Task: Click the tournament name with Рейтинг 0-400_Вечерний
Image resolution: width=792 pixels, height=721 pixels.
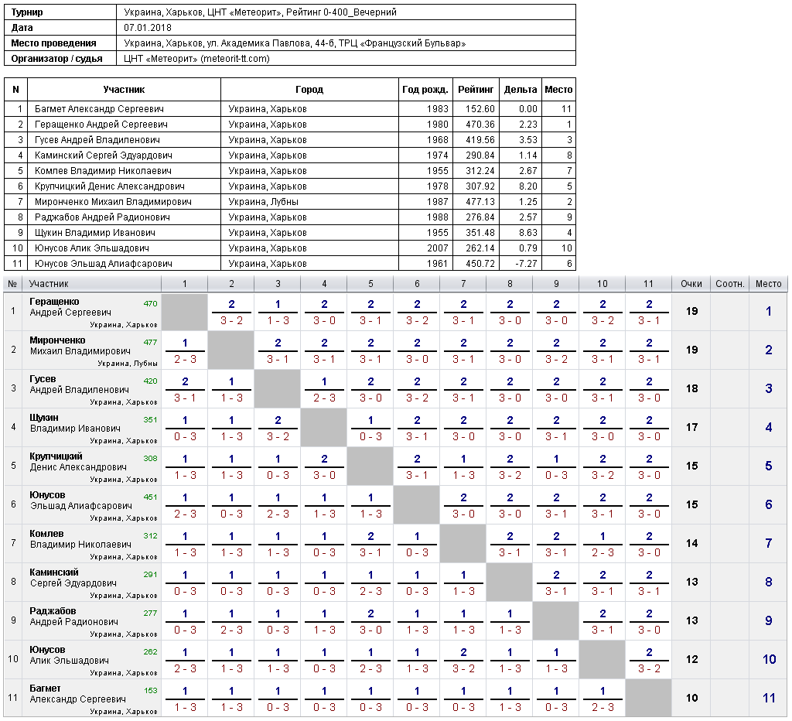Action: (260, 12)
